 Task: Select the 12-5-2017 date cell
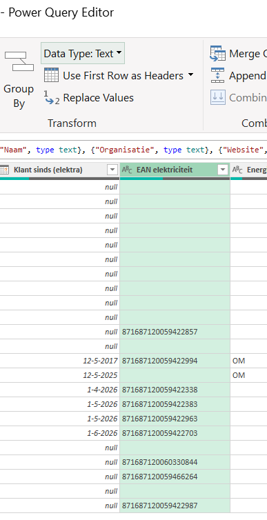tap(60, 361)
